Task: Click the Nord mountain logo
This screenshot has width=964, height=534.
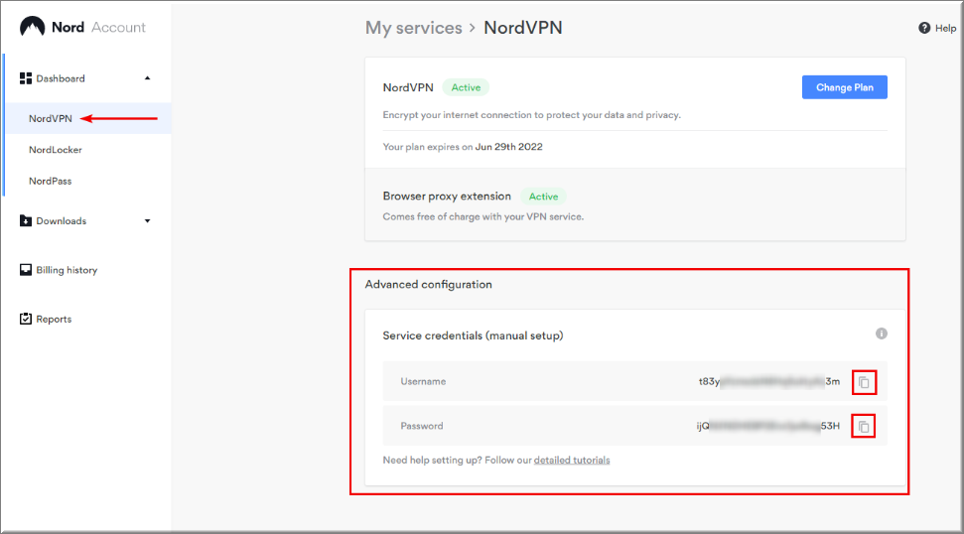Action: (x=32, y=27)
